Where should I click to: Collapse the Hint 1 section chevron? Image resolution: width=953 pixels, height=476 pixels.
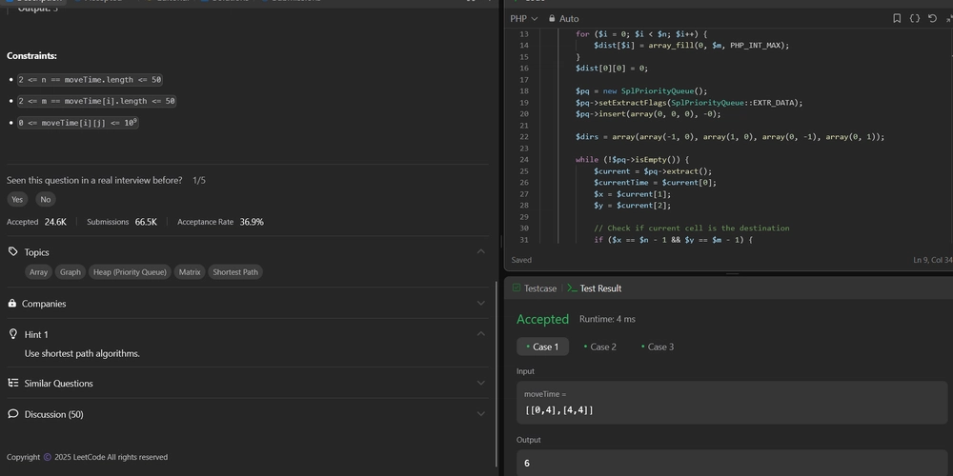[480, 334]
